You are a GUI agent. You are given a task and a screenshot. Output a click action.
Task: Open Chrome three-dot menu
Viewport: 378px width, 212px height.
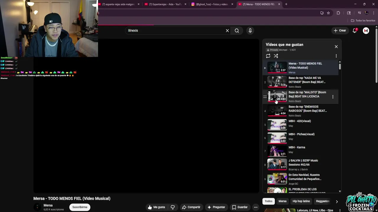(374, 13)
